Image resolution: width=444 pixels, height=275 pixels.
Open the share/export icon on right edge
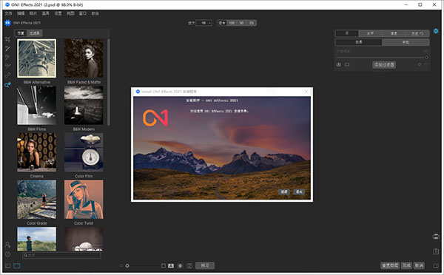coord(436,251)
